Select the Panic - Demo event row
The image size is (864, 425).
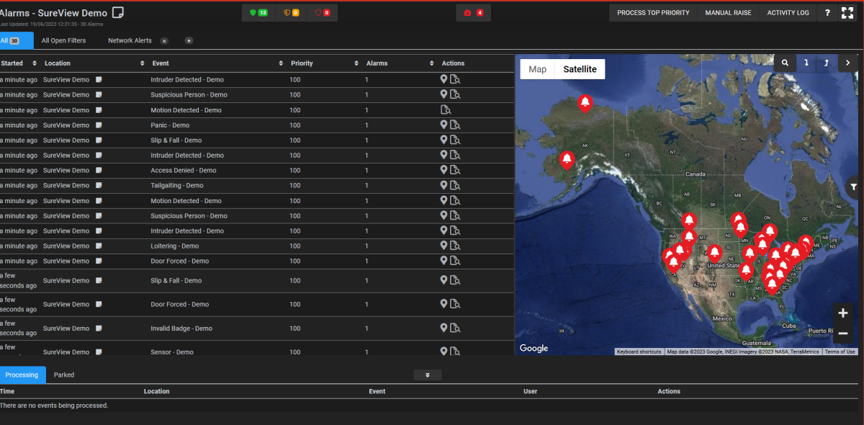(x=257, y=125)
